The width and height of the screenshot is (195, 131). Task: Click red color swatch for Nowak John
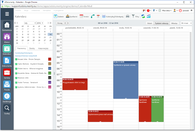pyautogui.click(x=50, y=59)
